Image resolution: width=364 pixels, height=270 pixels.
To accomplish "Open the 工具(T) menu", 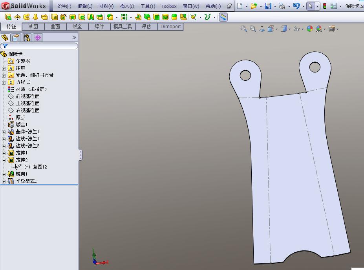I will 148,6.
